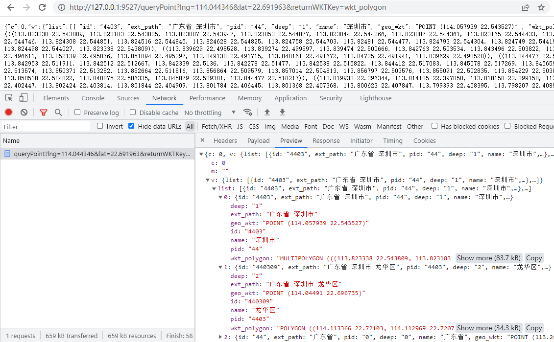Open the Cookies tab
Screen dimensions: 554x342
[x=424, y=140]
